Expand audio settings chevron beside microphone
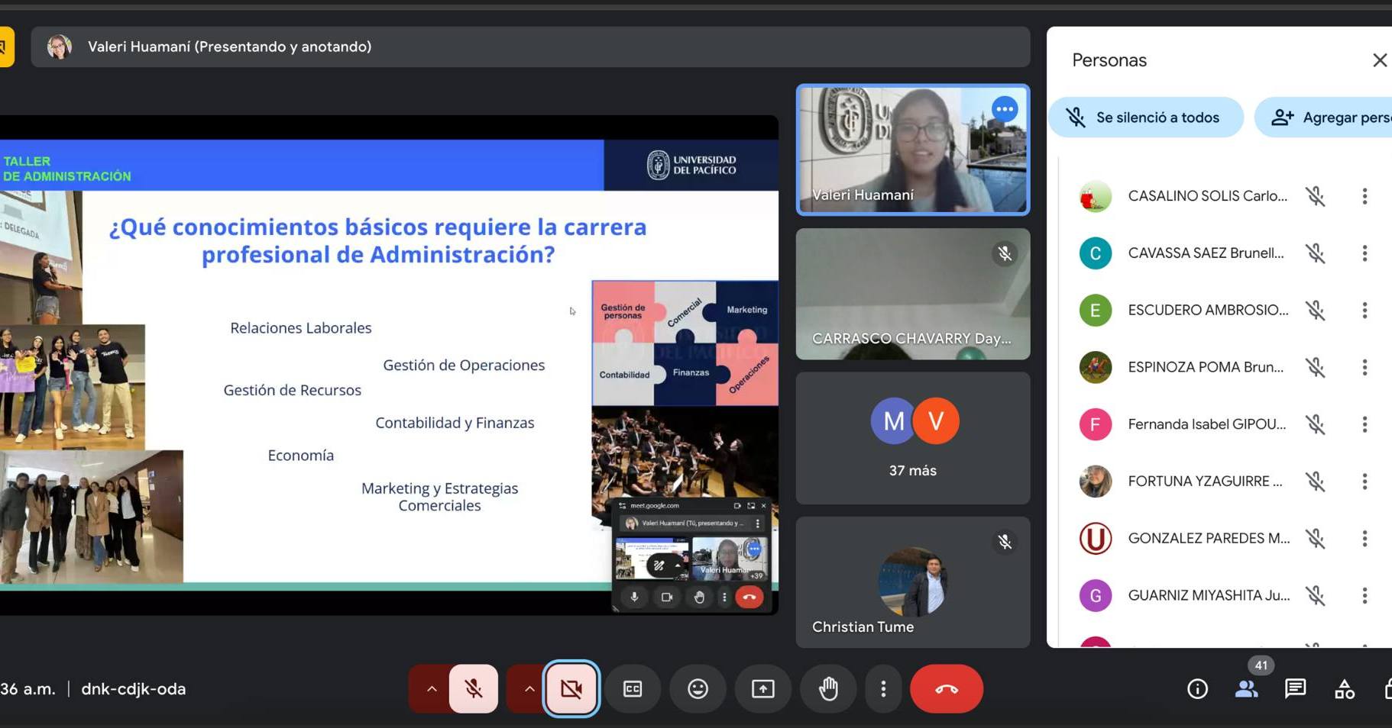Screen dimensions: 1392x728 (432, 689)
